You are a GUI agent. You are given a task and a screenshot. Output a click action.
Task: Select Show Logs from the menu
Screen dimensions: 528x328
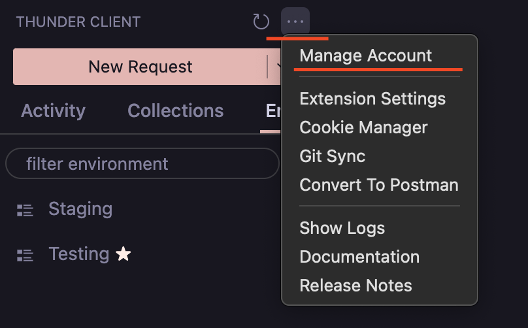(x=342, y=228)
